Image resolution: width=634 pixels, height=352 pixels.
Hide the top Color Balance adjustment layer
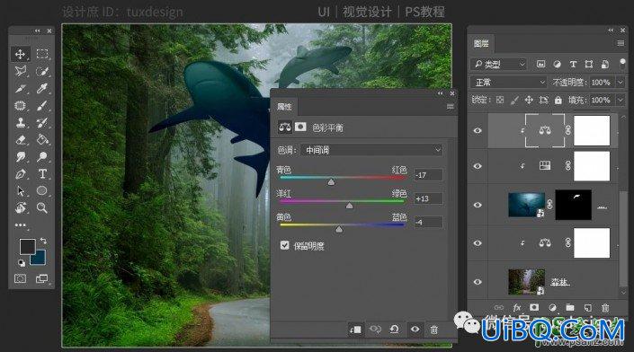(x=478, y=131)
